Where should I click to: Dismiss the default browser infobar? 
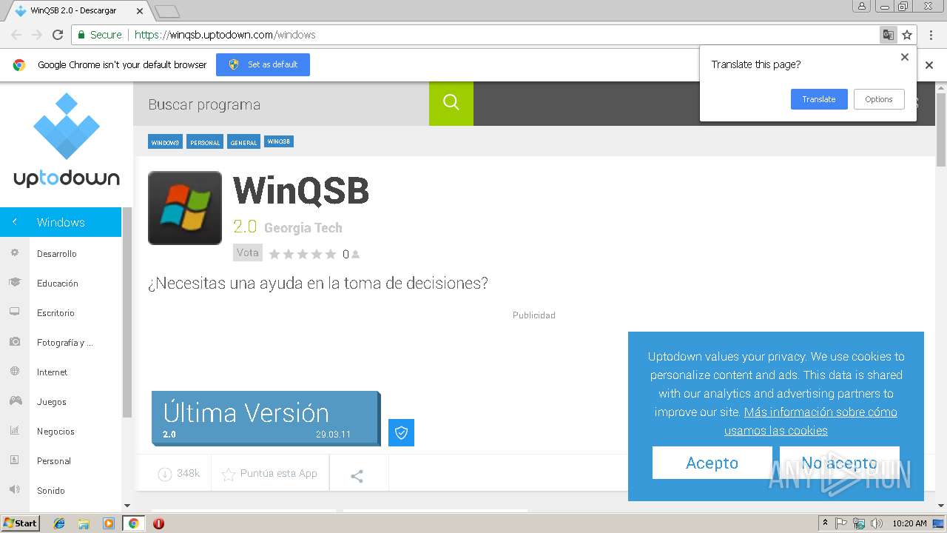(x=929, y=65)
